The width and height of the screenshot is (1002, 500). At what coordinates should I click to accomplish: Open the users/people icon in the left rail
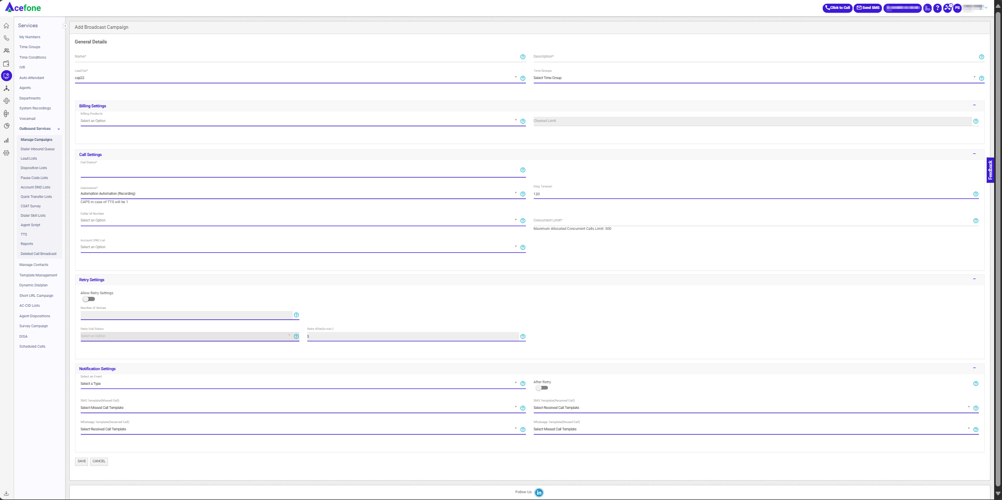click(x=6, y=51)
